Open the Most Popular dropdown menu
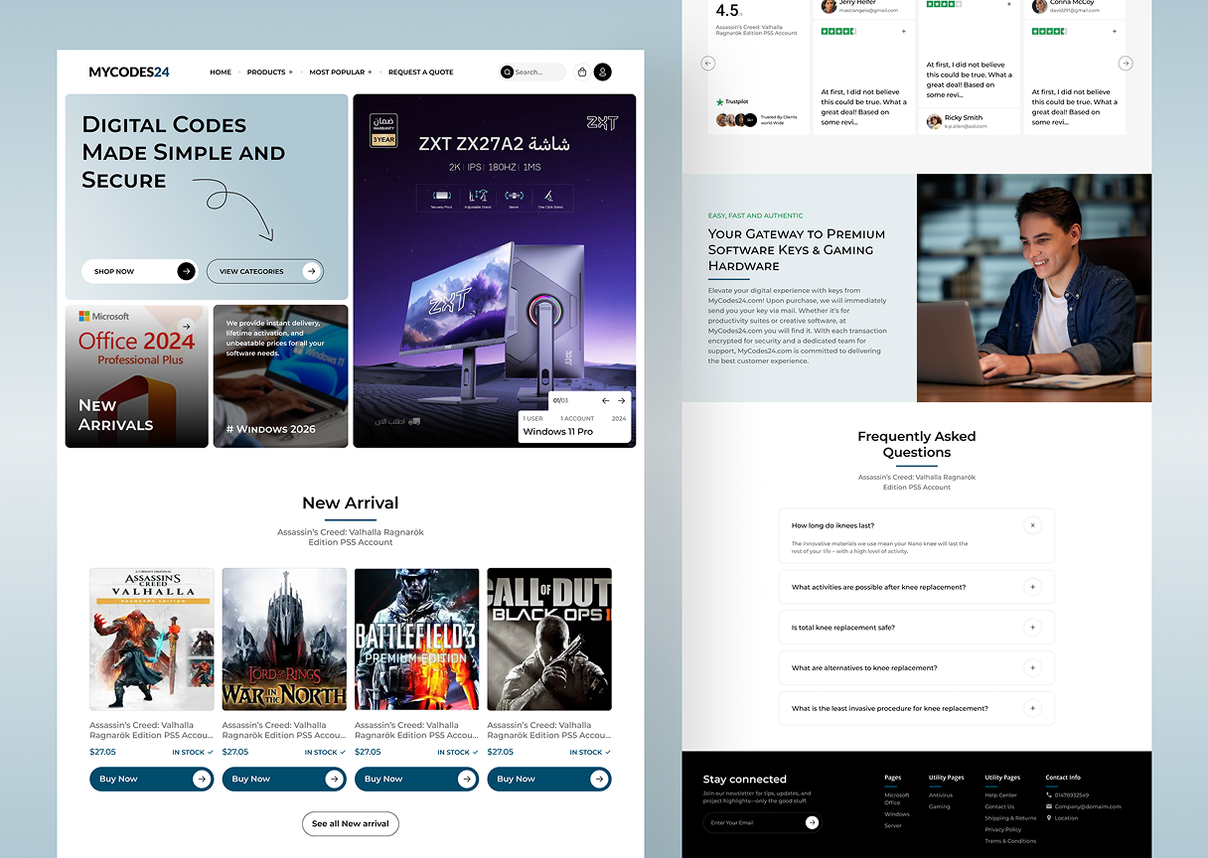Viewport: 1208px width, 858px height. (340, 72)
